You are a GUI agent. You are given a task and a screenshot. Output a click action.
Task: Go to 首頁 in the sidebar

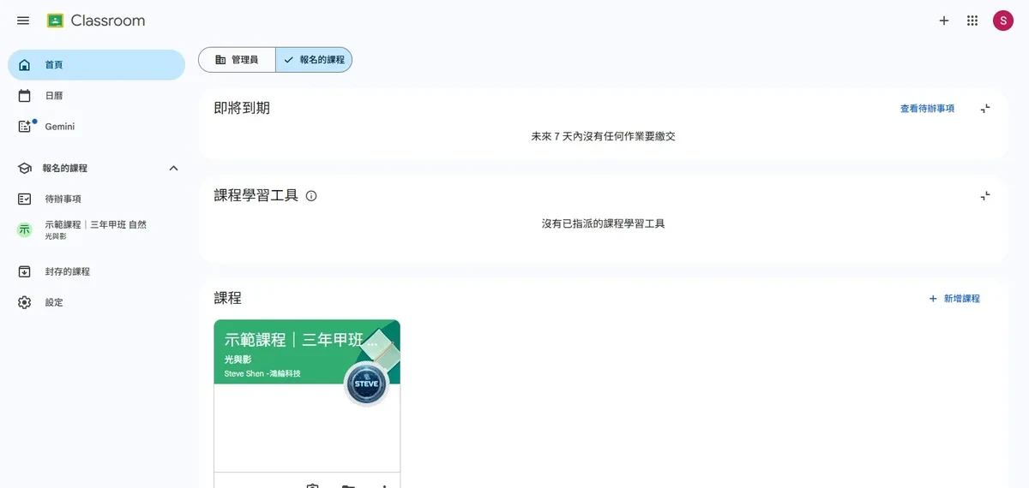tap(96, 65)
